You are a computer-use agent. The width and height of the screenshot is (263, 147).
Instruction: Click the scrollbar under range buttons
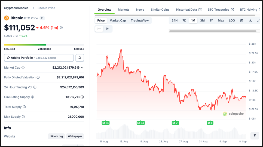[x=213, y=31]
